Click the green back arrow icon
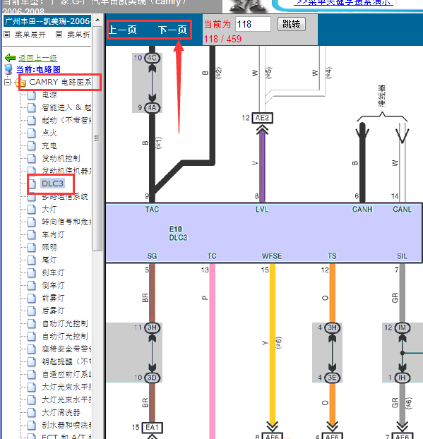 [x=11, y=58]
